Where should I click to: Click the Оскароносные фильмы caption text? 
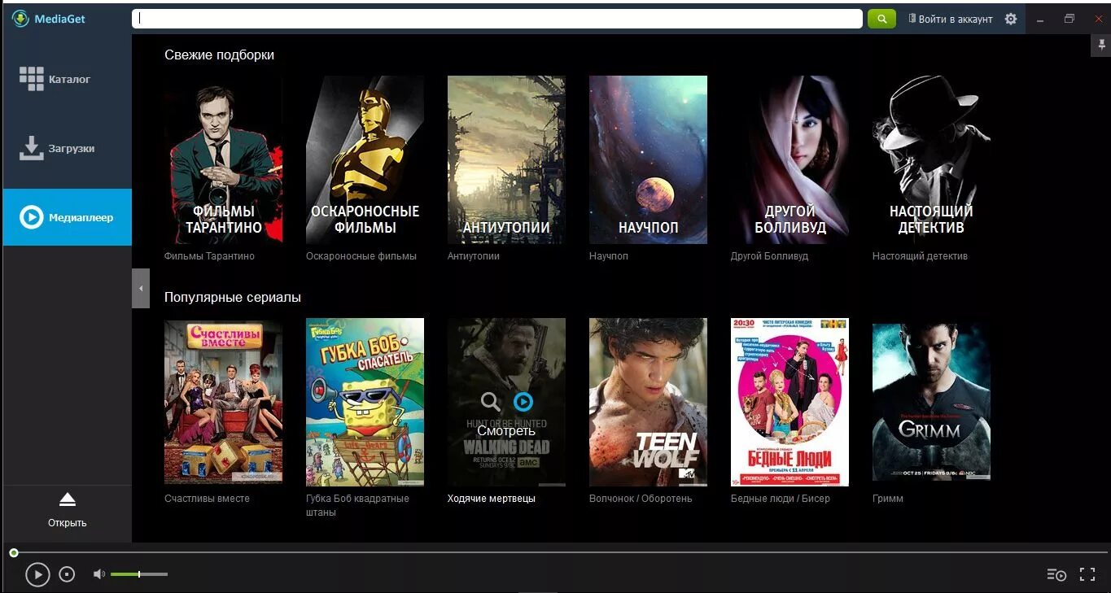point(361,256)
